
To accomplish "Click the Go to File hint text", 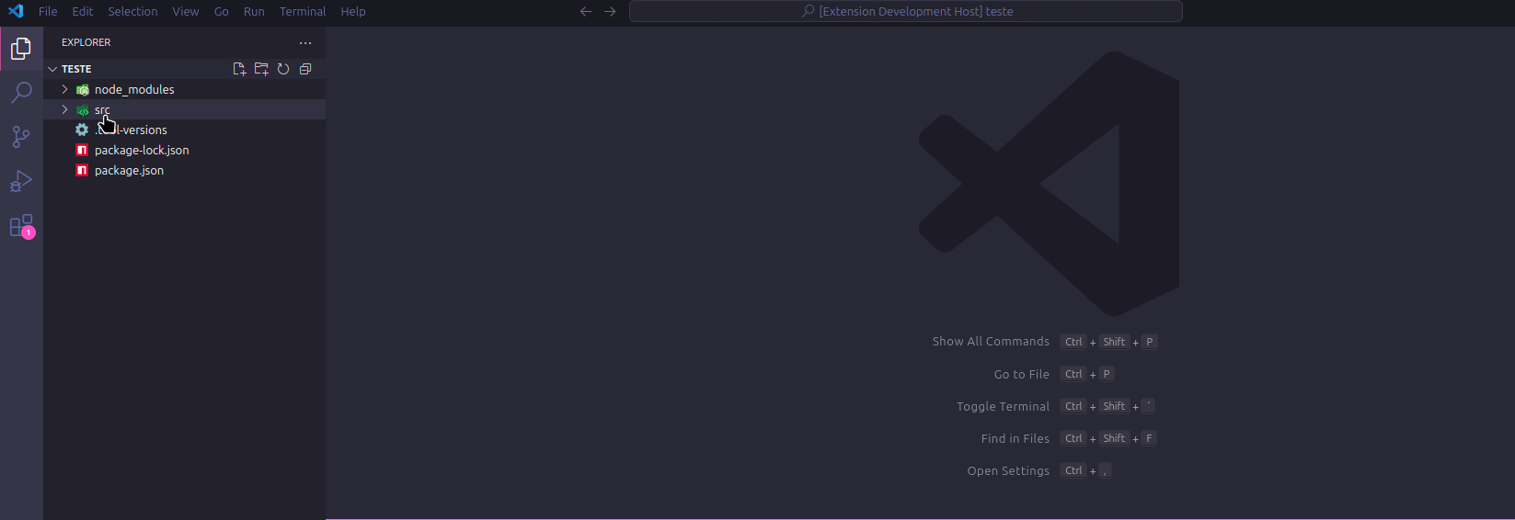I will pyautogui.click(x=1021, y=374).
